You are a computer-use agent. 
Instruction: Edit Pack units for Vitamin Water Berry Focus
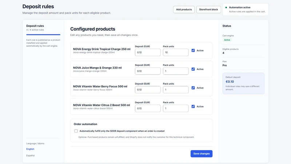click(x=176, y=90)
